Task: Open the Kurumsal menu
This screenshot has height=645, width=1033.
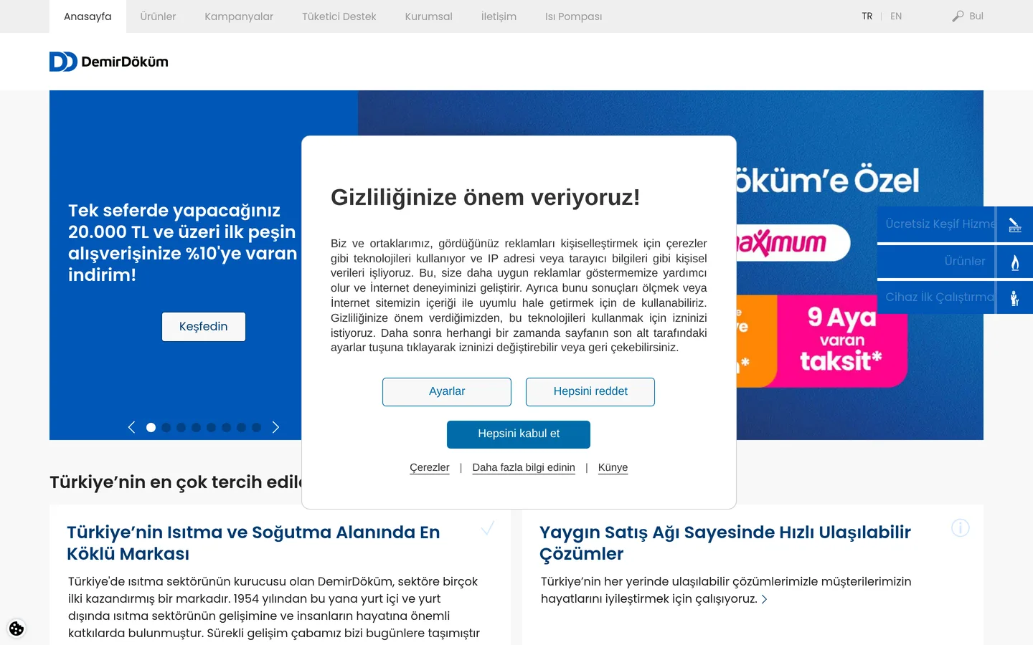Action: (x=428, y=16)
